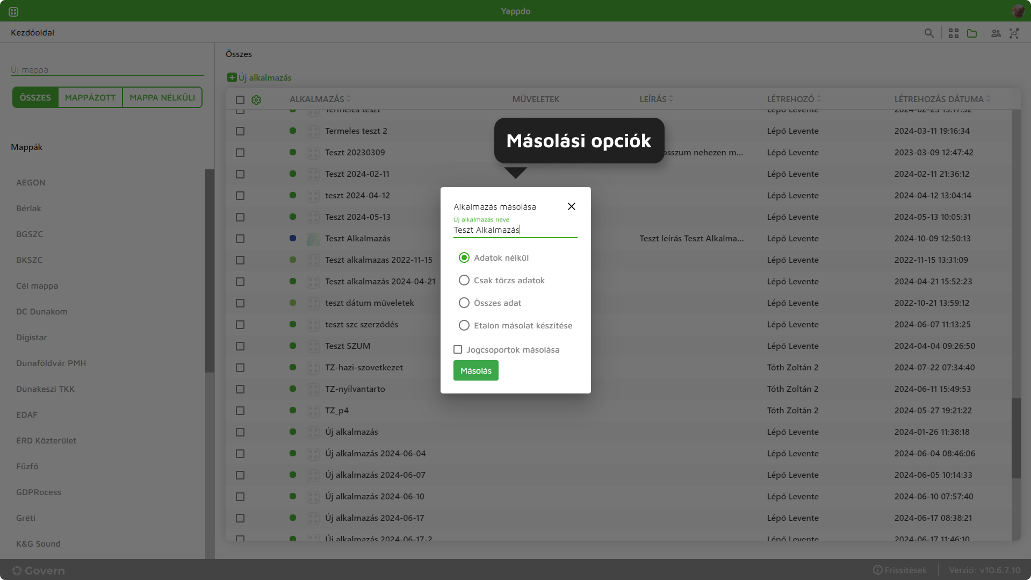
Task: Sort by Létrehozás dátuma column
Action: [988, 99]
